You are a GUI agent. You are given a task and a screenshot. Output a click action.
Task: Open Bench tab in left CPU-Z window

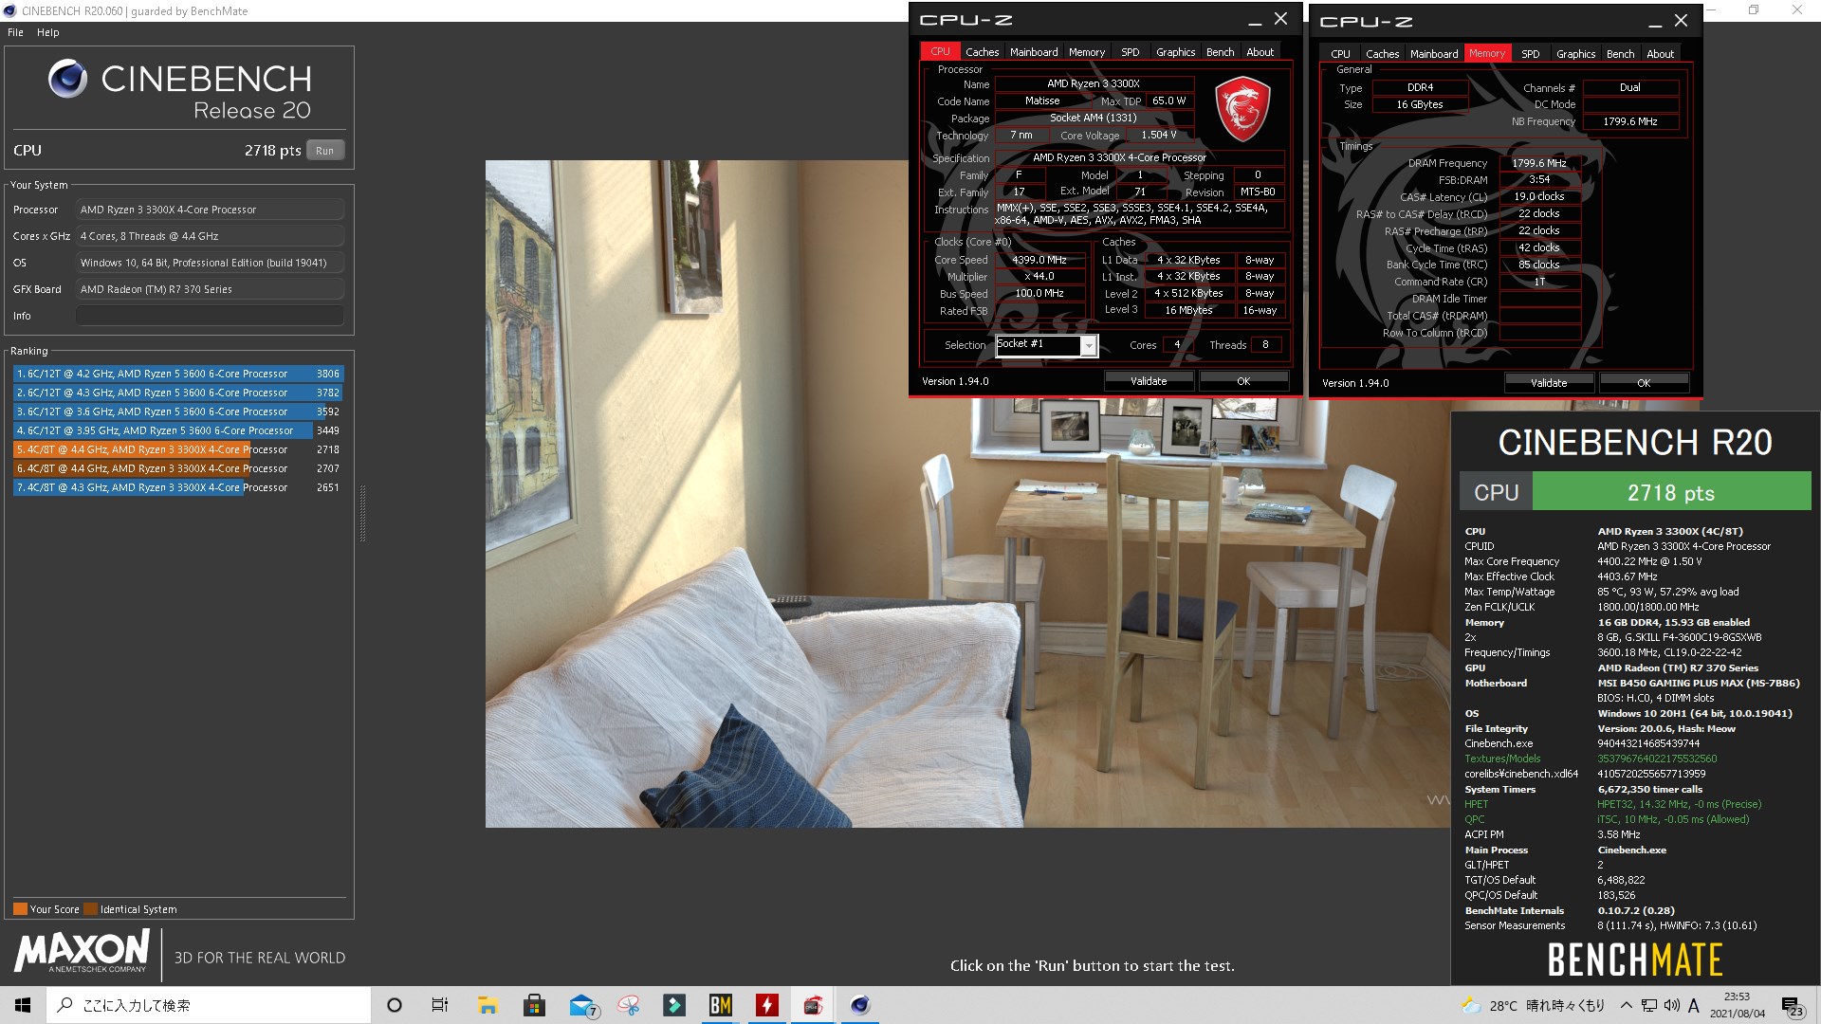coord(1221,52)
